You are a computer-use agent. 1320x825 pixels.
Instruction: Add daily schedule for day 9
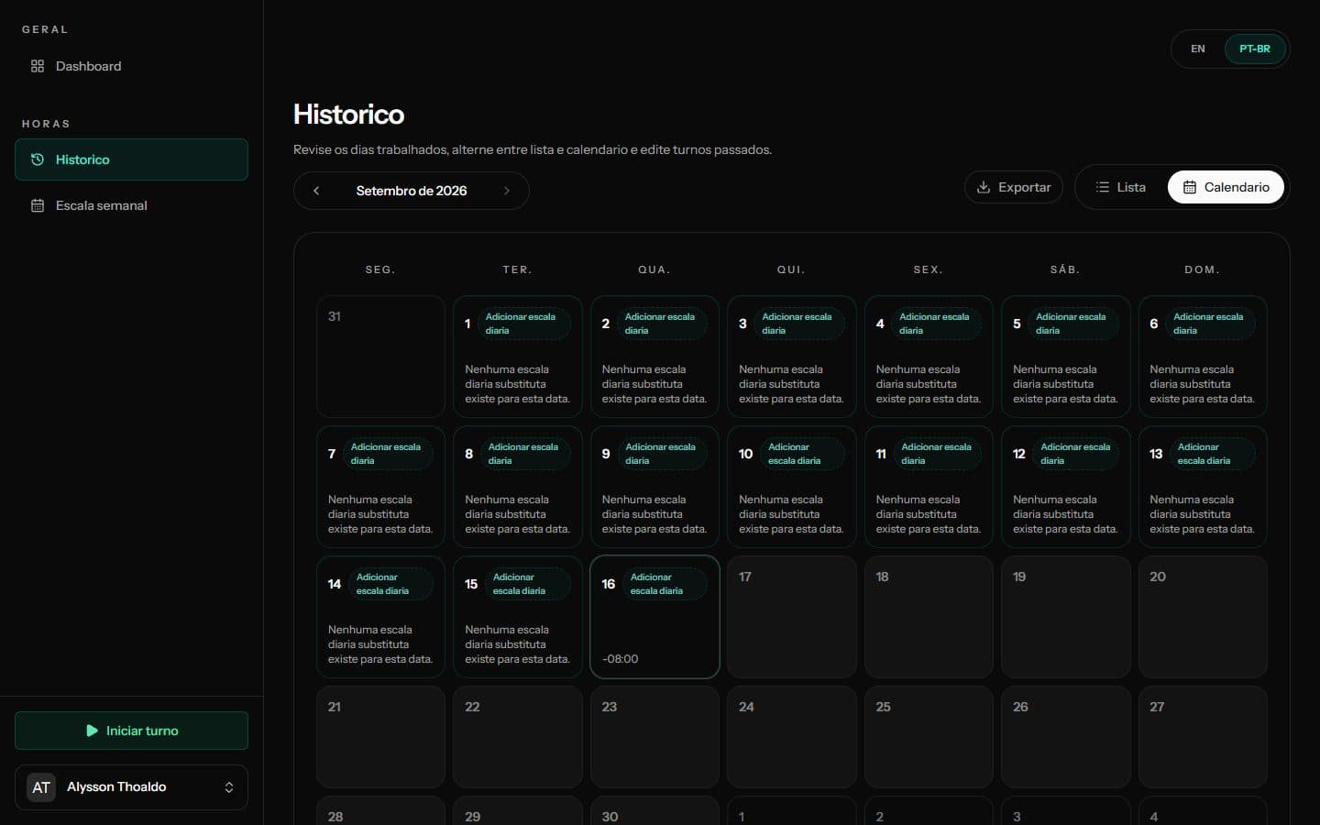click(662, 454)
